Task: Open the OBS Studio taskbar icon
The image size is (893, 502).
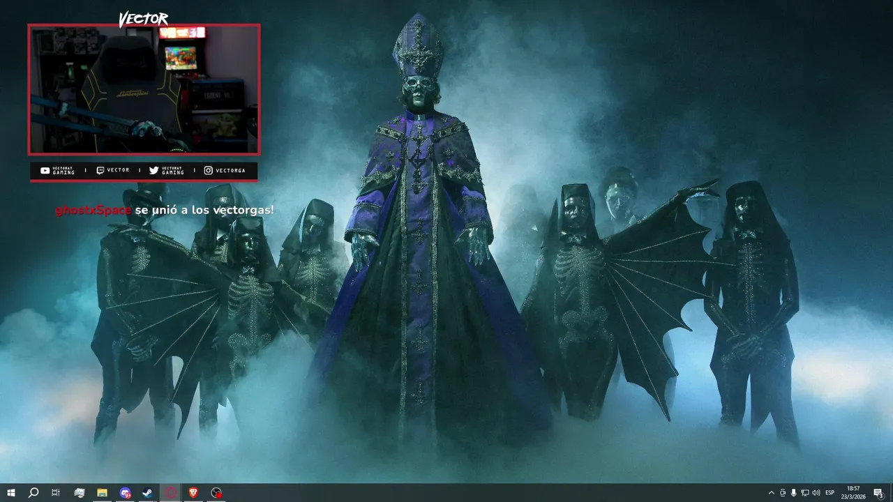Action: pyautogui.click(x=217, y=493)
